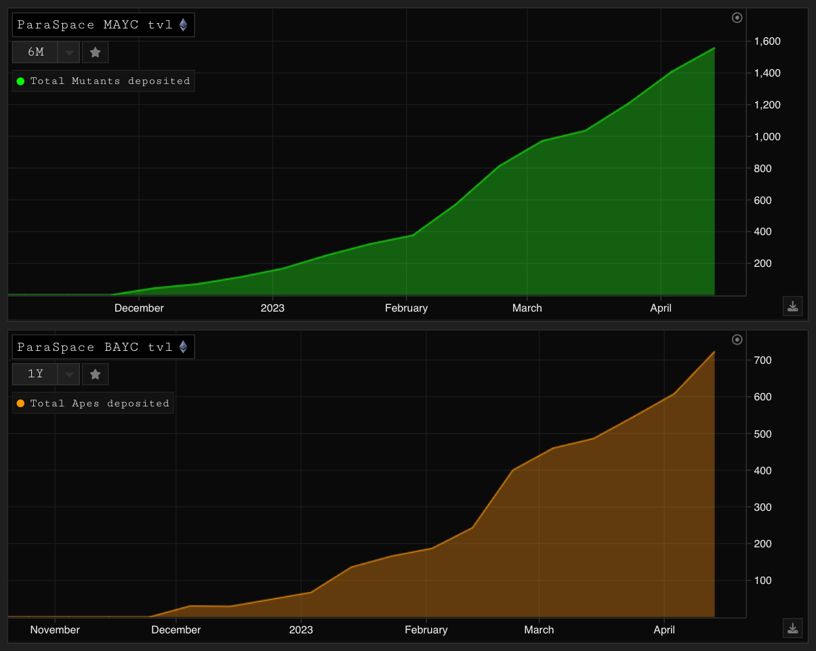Click the 700 y-axis label on BAYC chart

click(x=762, y=360)
